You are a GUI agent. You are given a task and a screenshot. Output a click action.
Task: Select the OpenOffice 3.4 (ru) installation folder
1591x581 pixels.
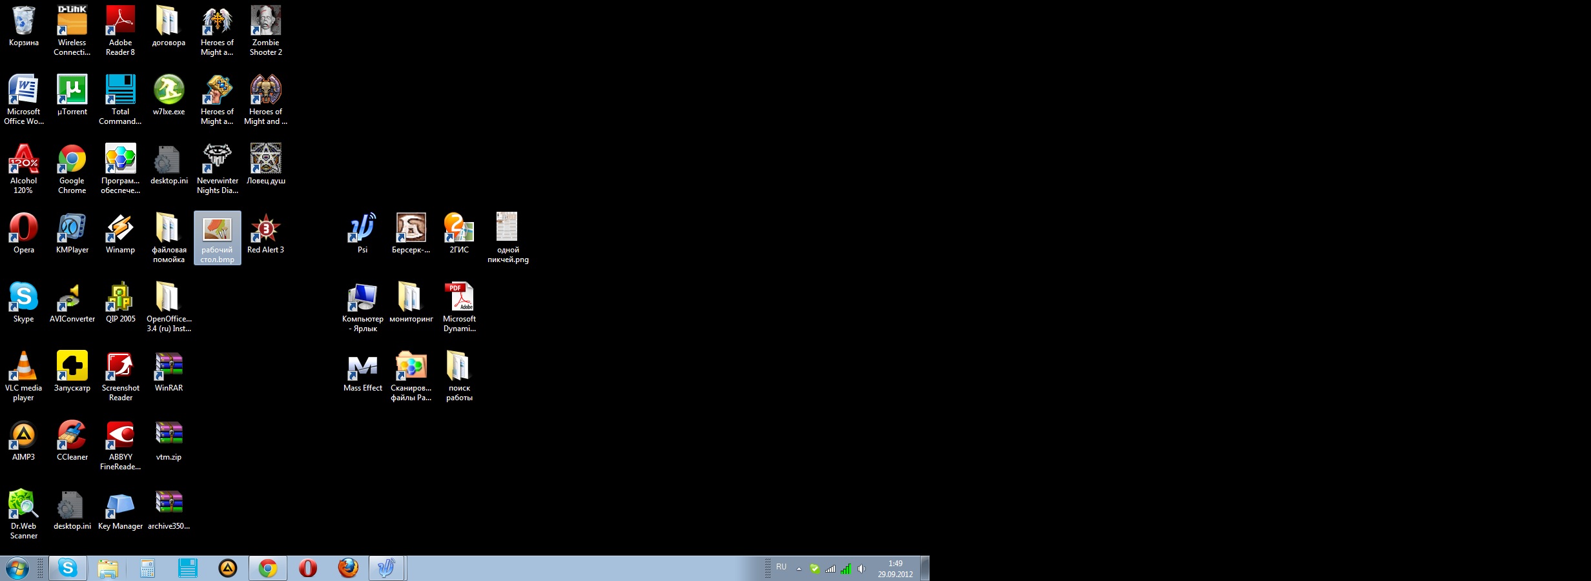coord(169,307)
